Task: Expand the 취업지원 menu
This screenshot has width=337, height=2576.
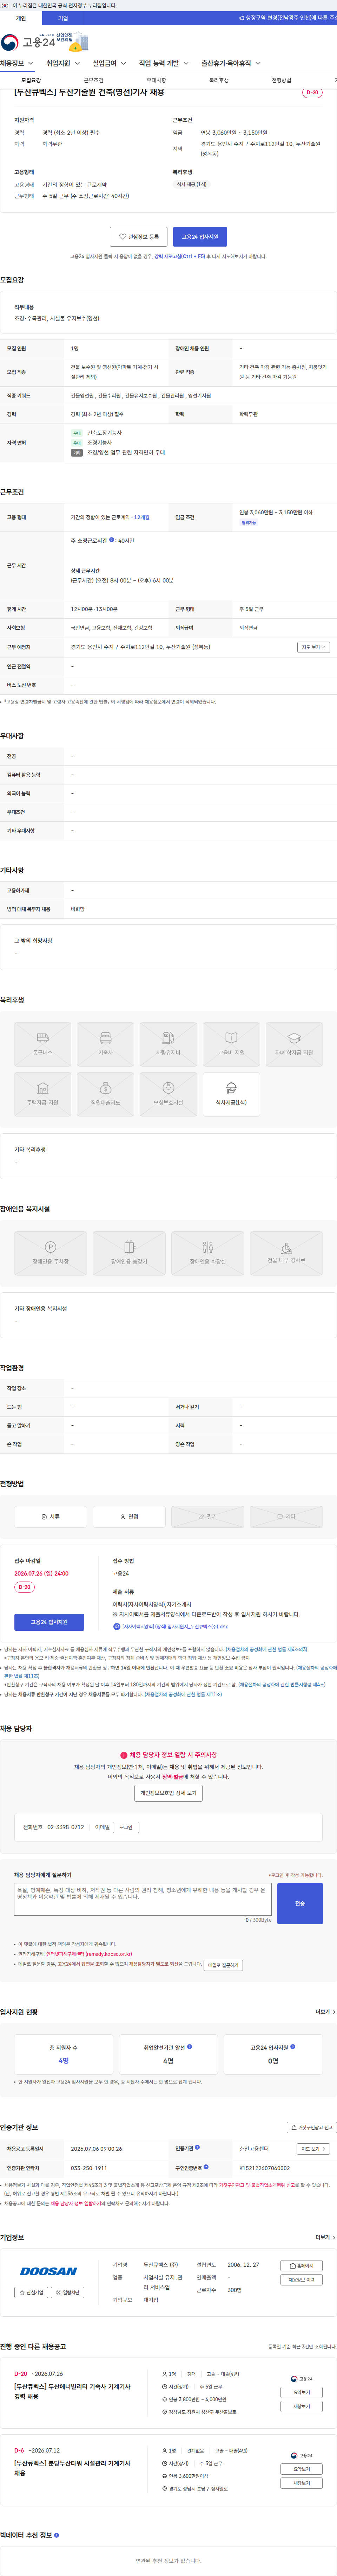Action: (x=63, y=63)
